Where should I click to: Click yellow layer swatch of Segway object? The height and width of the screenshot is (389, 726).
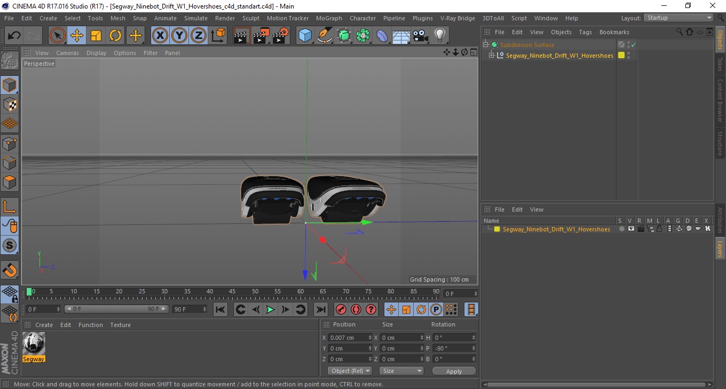(621, 55)
